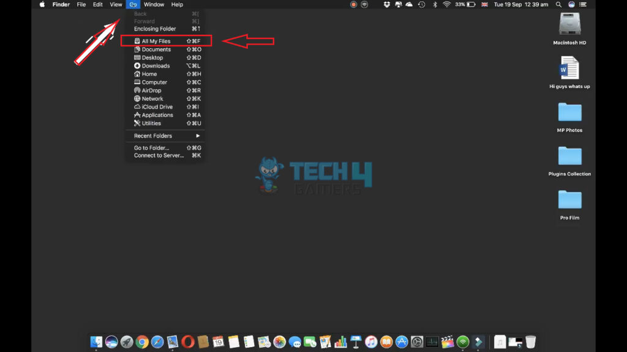Viewport: 627px width, 352px height.
Task: Launch Google Chrome from the Dock
Action: click(x=143, y=342)
